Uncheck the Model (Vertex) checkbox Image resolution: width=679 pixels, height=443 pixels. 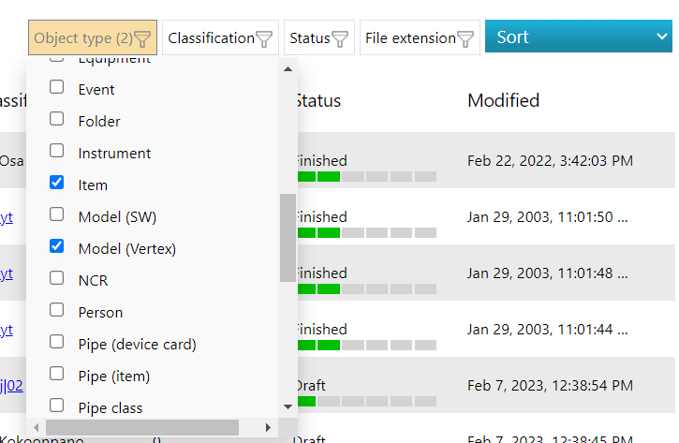pyautogui.click(x=57, y=247)
